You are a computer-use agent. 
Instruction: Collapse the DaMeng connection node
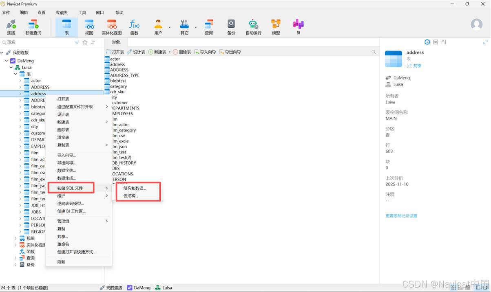(7, 61)
